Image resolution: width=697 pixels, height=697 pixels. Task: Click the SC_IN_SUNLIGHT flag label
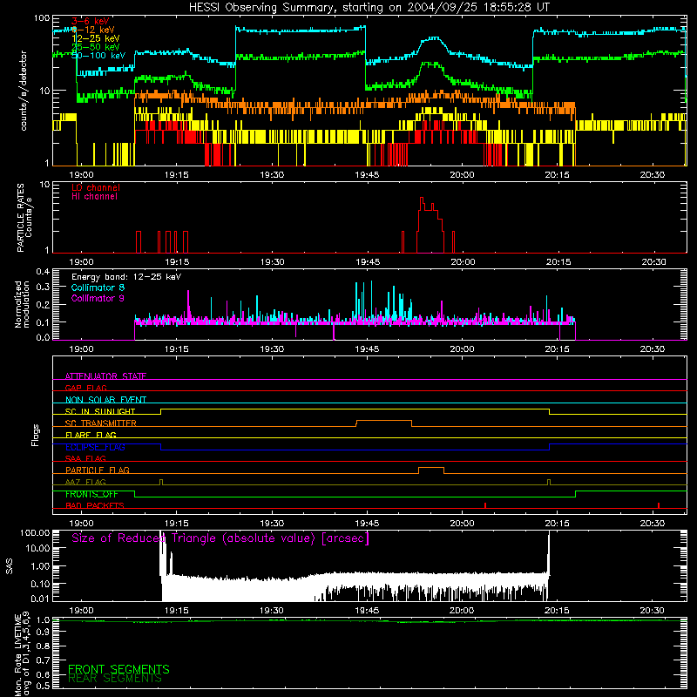pyautogui.click(x=100, y=411)
